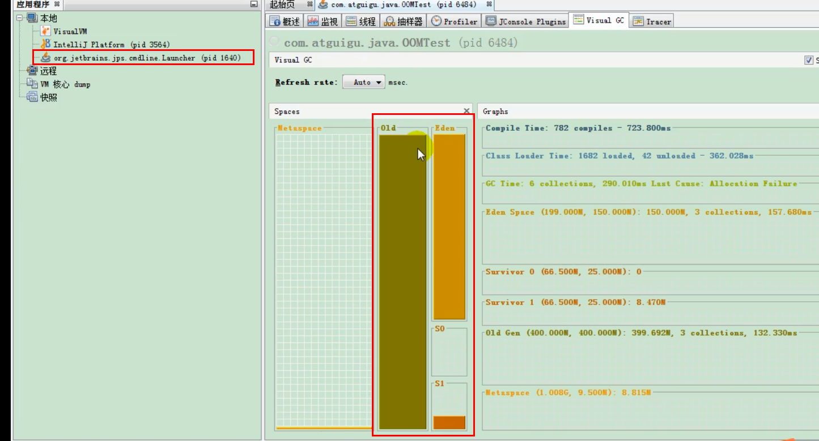This screenshot has height=441, width=819.
Task: Close the 起始页 tab
Action: pyautogui.click(x=309, y=4)
